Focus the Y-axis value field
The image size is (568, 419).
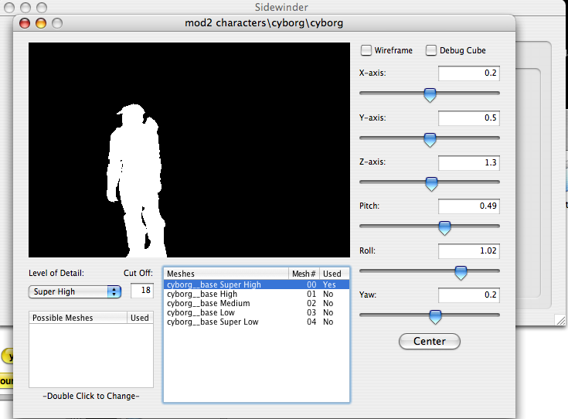(469, 118)
